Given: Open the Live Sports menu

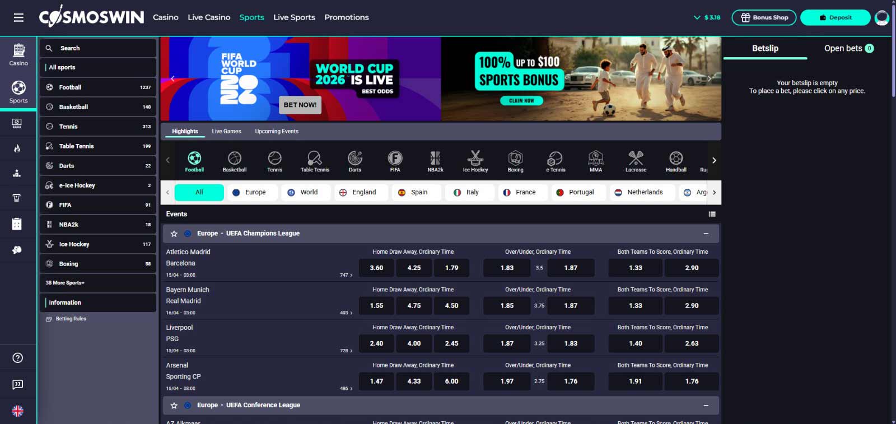Looking at the screenshot, I should coord(294,17).
